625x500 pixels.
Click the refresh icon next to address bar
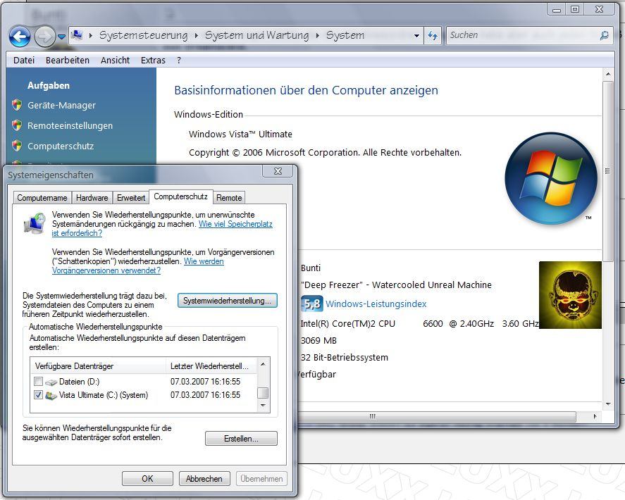[433, 35]
